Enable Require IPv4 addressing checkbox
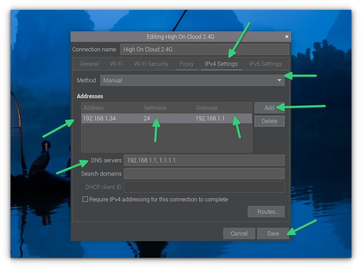The height and width of the screenshot is (269, 362). pos(85,199)
